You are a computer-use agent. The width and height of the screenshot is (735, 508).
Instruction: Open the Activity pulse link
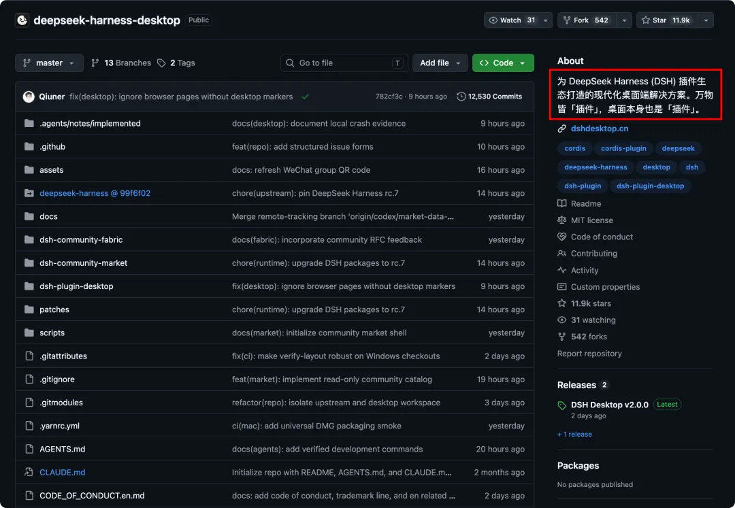pos(578,270)
